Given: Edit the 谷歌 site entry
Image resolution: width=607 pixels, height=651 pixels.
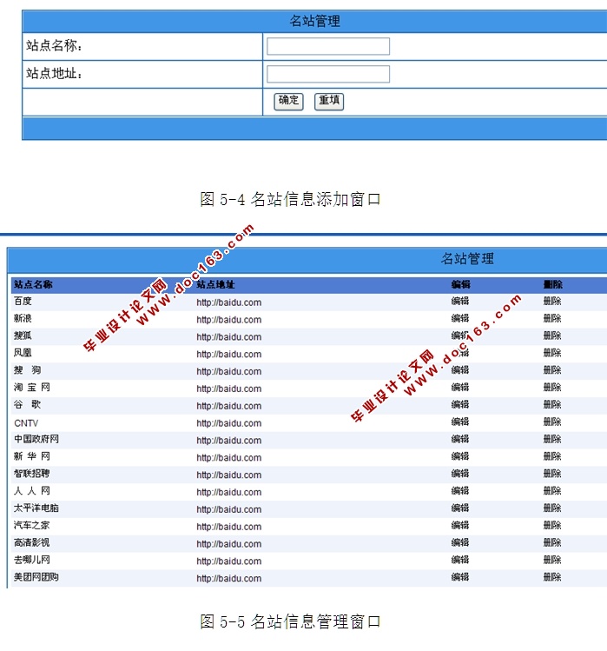Looking at the screenshot, I should pos(460,405).
